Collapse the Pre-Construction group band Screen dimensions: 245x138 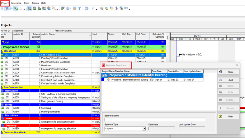pos(2,87)
